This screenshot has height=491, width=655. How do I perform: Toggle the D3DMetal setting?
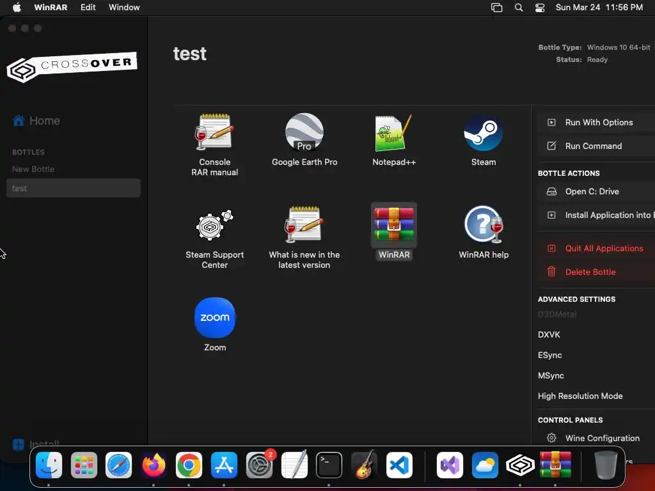[x=557, y=314]
